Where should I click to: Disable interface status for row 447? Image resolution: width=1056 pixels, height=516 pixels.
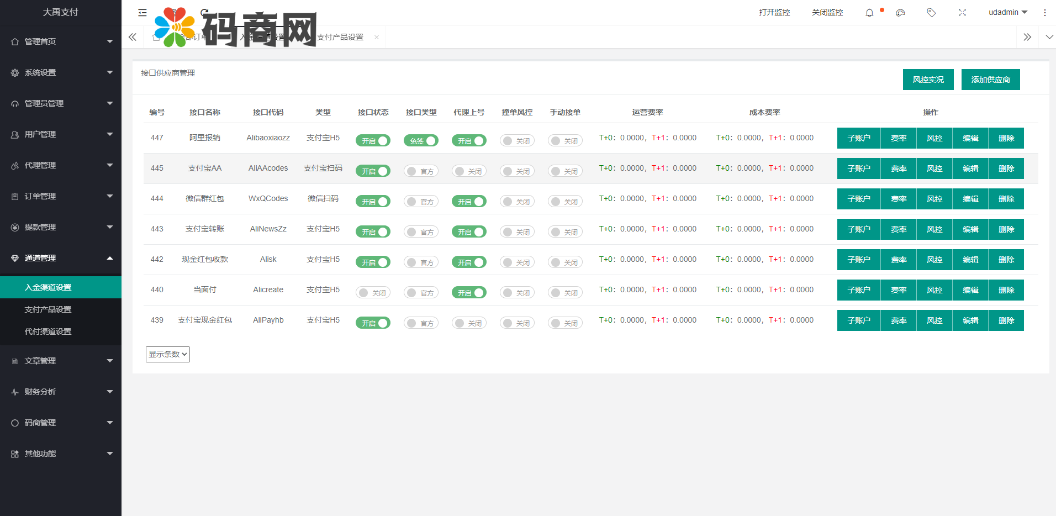pos(373,141)
